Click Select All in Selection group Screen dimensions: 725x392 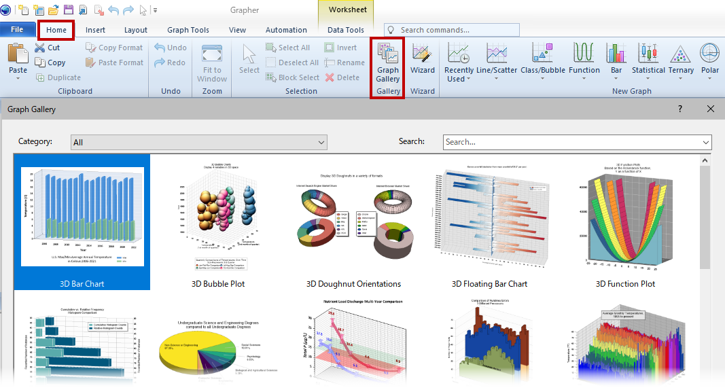tap(287, 48)
